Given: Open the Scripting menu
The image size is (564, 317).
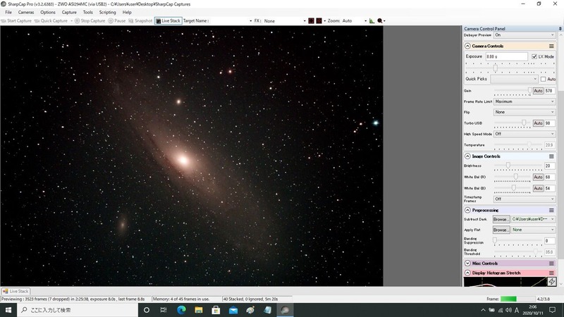Looking at the screenshot, I should point(108,12).
